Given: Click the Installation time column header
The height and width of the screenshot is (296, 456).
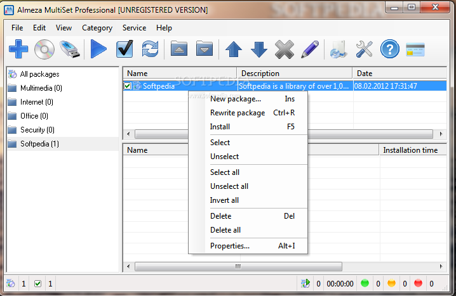Looking at the screenshot, I should coord(413,150).
